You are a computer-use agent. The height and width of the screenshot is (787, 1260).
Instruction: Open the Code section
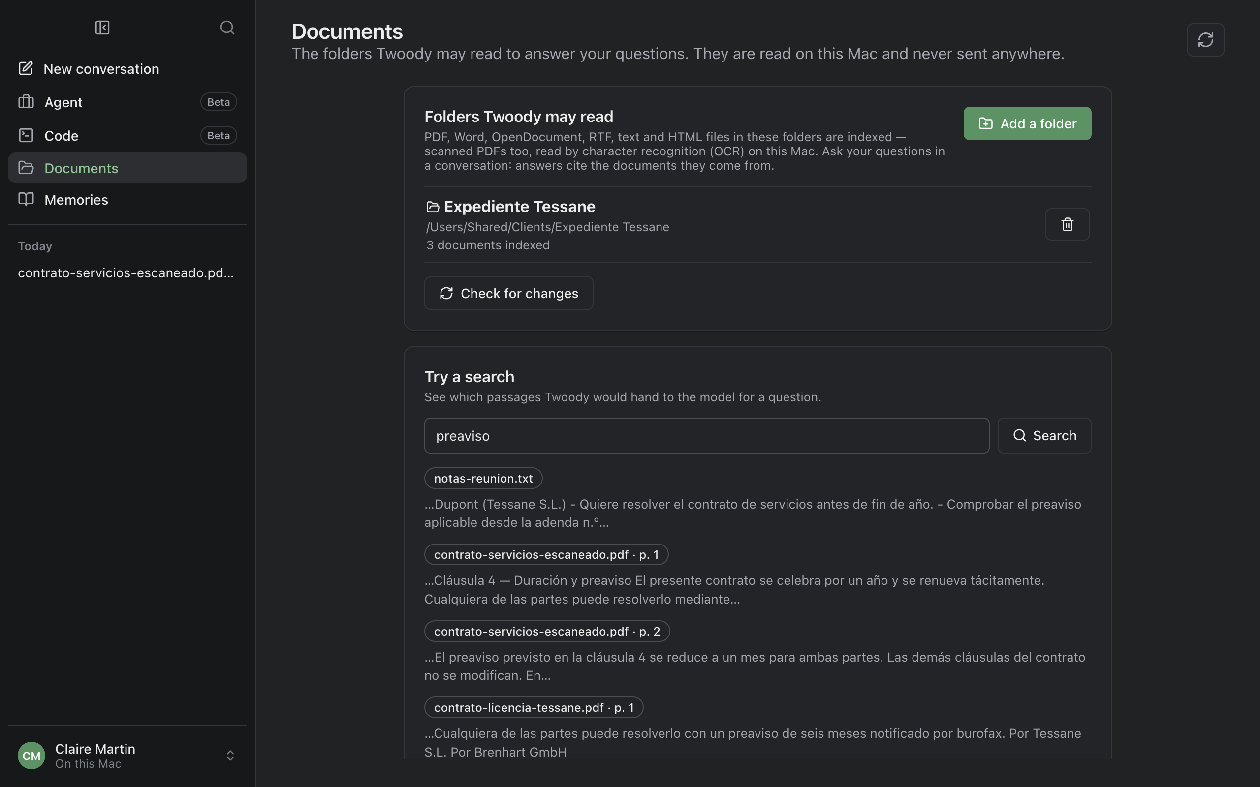127,135
